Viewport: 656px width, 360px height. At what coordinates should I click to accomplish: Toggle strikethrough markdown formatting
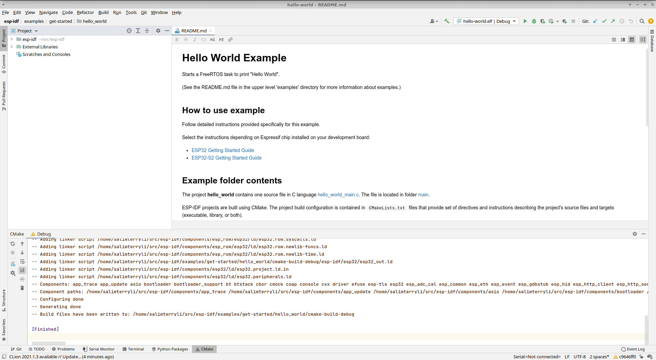click(x=186, y=40)
